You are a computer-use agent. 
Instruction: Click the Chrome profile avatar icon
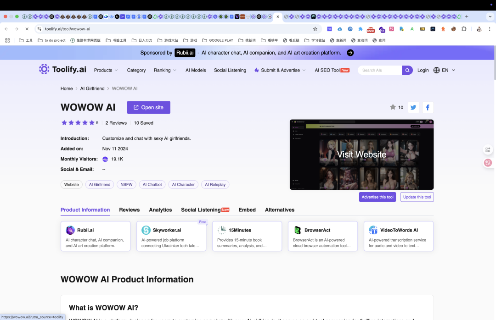point(479,29)
